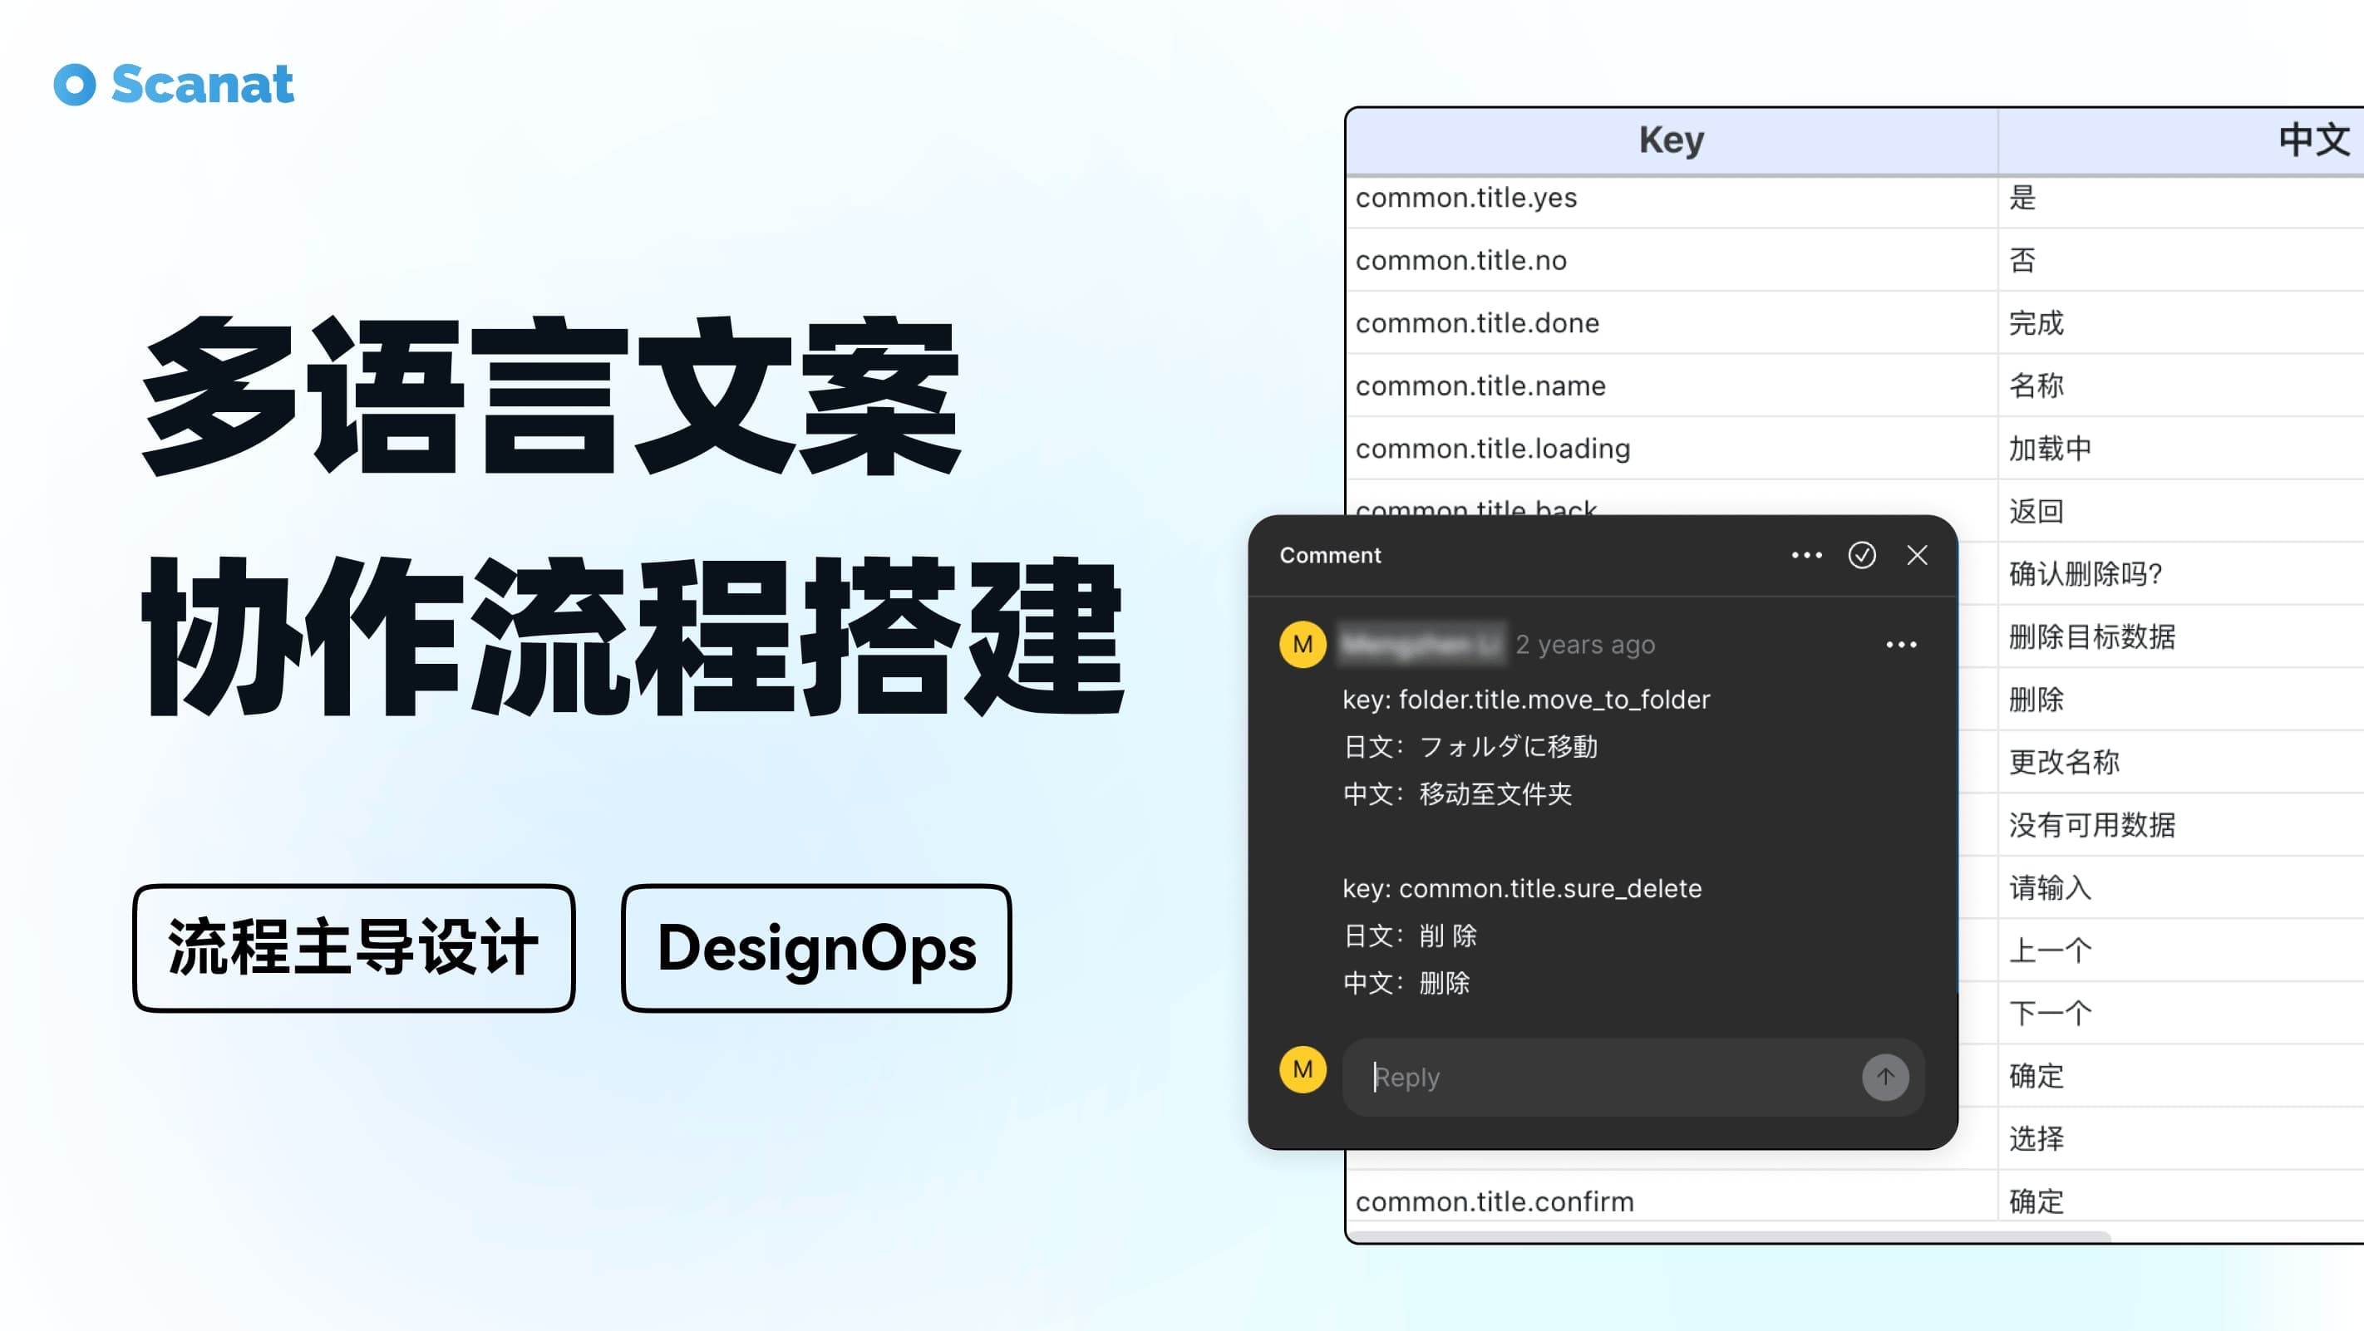Open the message options beside '2 years ago'
The image size is (2364, 1331).
point(1900,645)
